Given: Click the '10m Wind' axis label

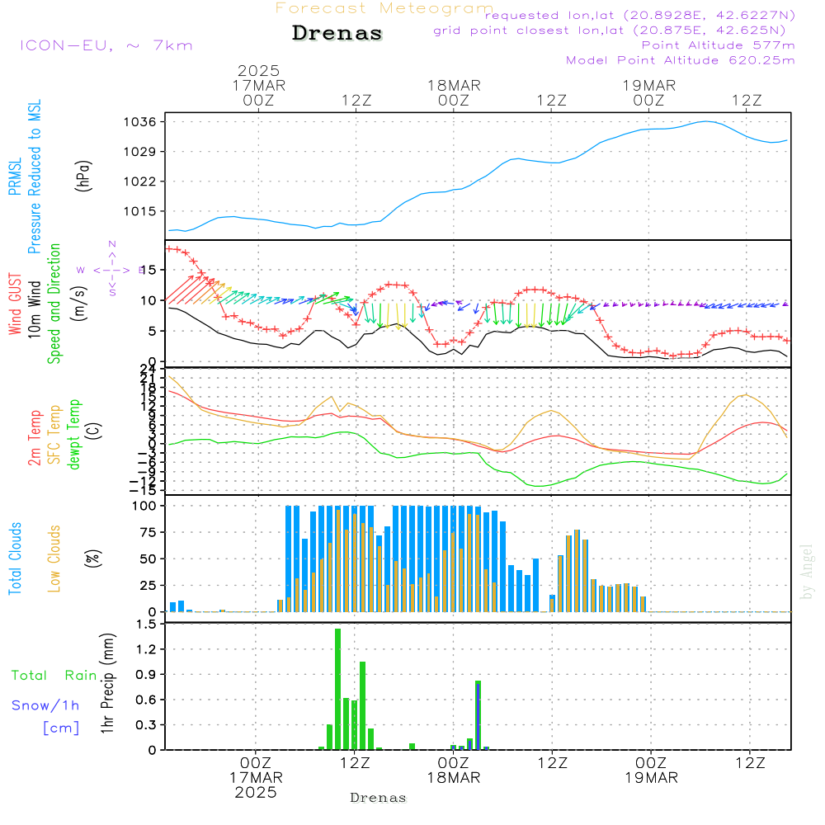Looking at the screenshot, I should (x=34, y=309).
